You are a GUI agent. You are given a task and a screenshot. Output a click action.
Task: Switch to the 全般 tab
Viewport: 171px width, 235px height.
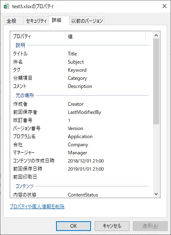[13, 21]
